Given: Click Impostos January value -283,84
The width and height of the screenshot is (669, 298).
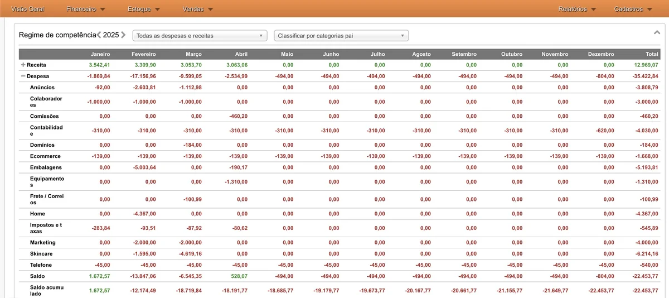Looking at the screenshot, I should [101, 228].
